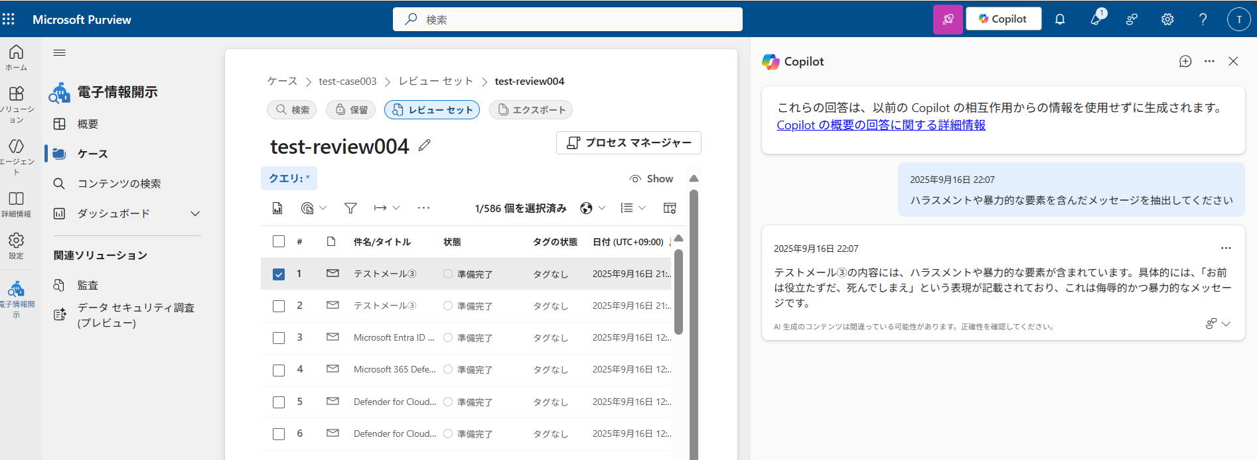Sort by 件名/タイトル column header
Image resolution: width=1257 pixels, height=460 pixels.
382,242
